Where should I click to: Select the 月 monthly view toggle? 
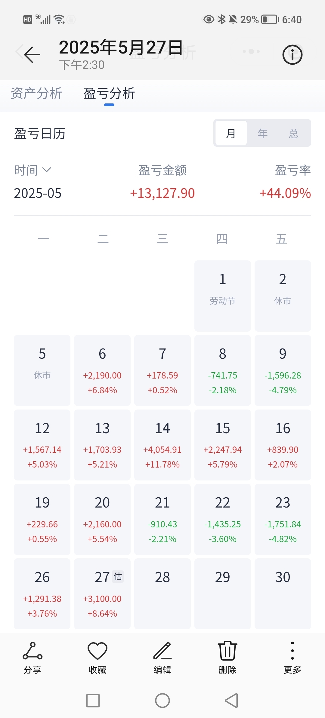click(x=231, y=133)
